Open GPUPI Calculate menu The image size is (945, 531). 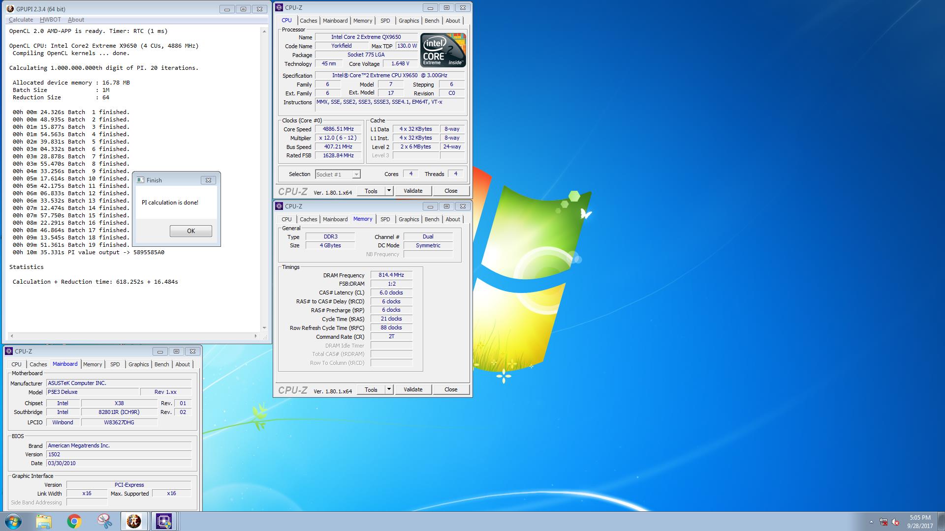[x=21, y=20]
